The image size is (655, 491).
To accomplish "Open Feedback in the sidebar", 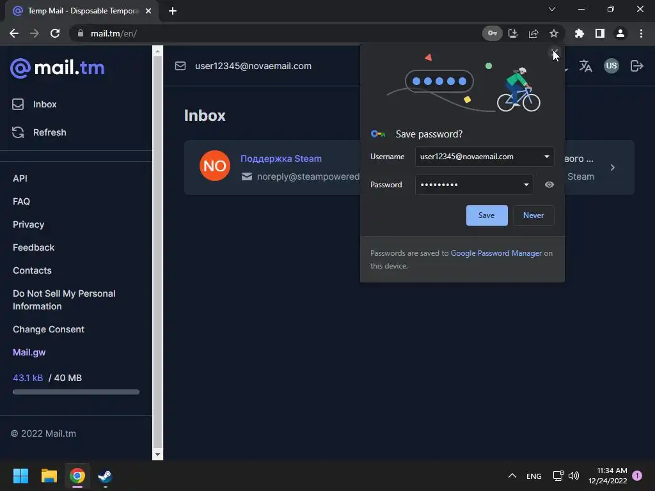I will click(x=33, y=247).
